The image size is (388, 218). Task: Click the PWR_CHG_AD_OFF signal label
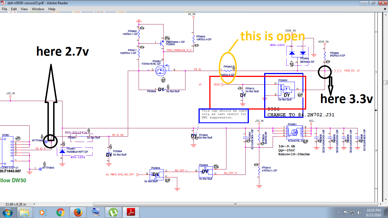pos(122,174)
